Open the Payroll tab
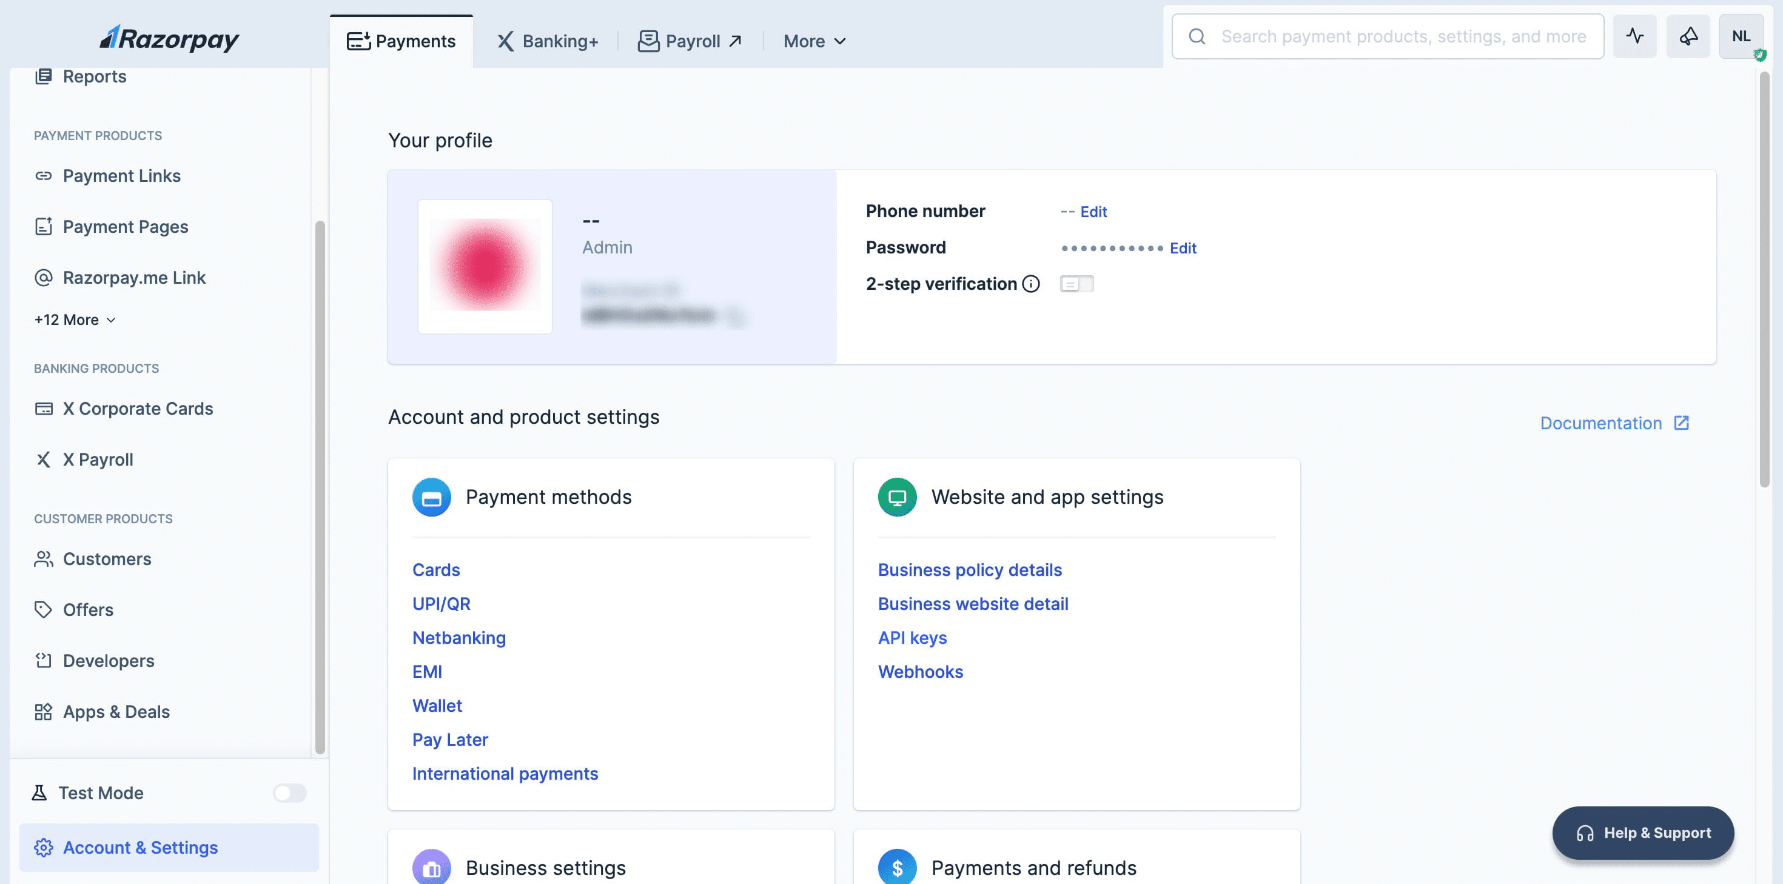The width and height of the screenshot is (1783, 884). (x=690, y=42)
